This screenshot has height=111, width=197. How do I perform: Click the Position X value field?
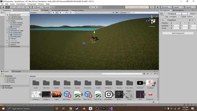point(176,23)
